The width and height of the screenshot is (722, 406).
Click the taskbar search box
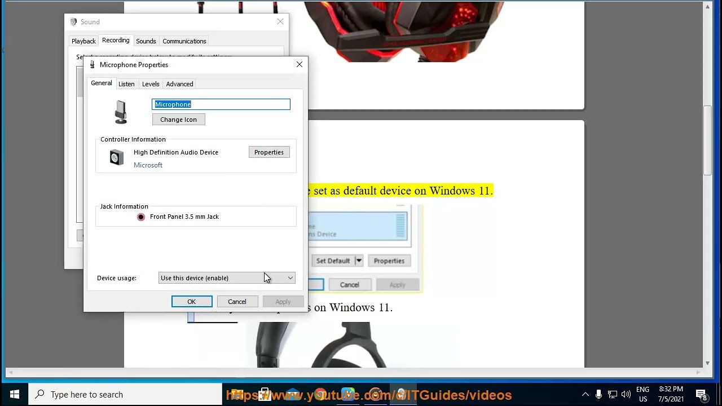(x=126, y=395)
